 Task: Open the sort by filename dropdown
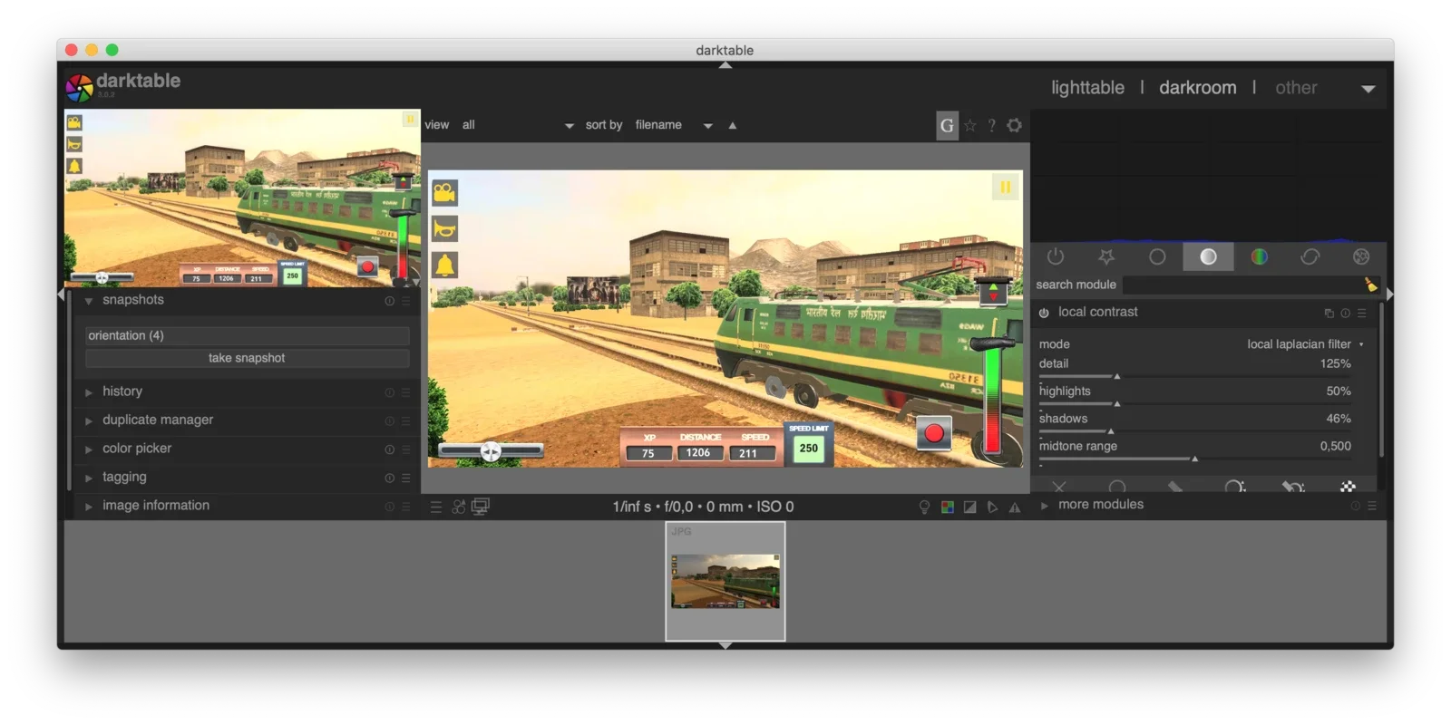(674, 125)
